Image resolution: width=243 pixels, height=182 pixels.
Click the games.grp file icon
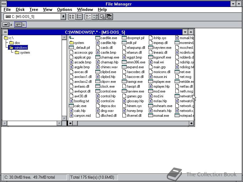[x=124, y=96]
